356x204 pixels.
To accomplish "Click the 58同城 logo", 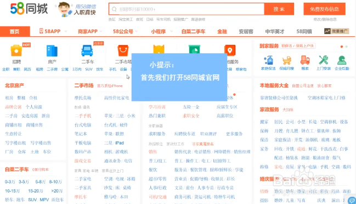I will tap(29, 9).
